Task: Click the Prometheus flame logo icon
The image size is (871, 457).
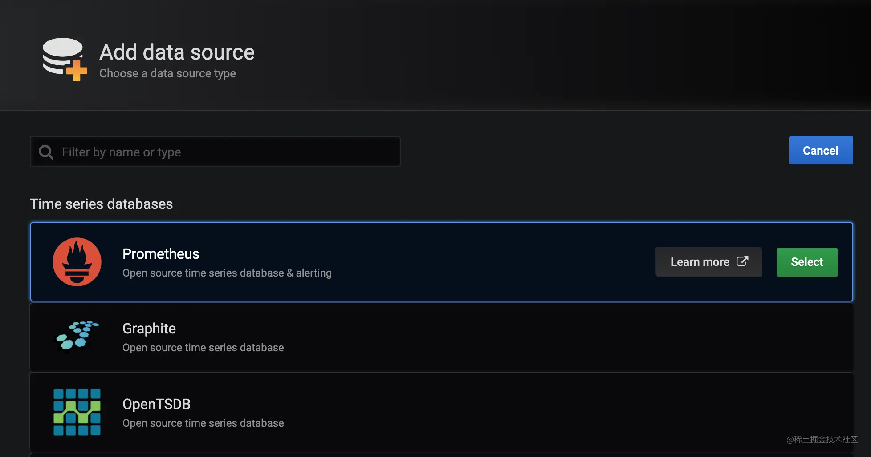Action: (x=77, y=262)
